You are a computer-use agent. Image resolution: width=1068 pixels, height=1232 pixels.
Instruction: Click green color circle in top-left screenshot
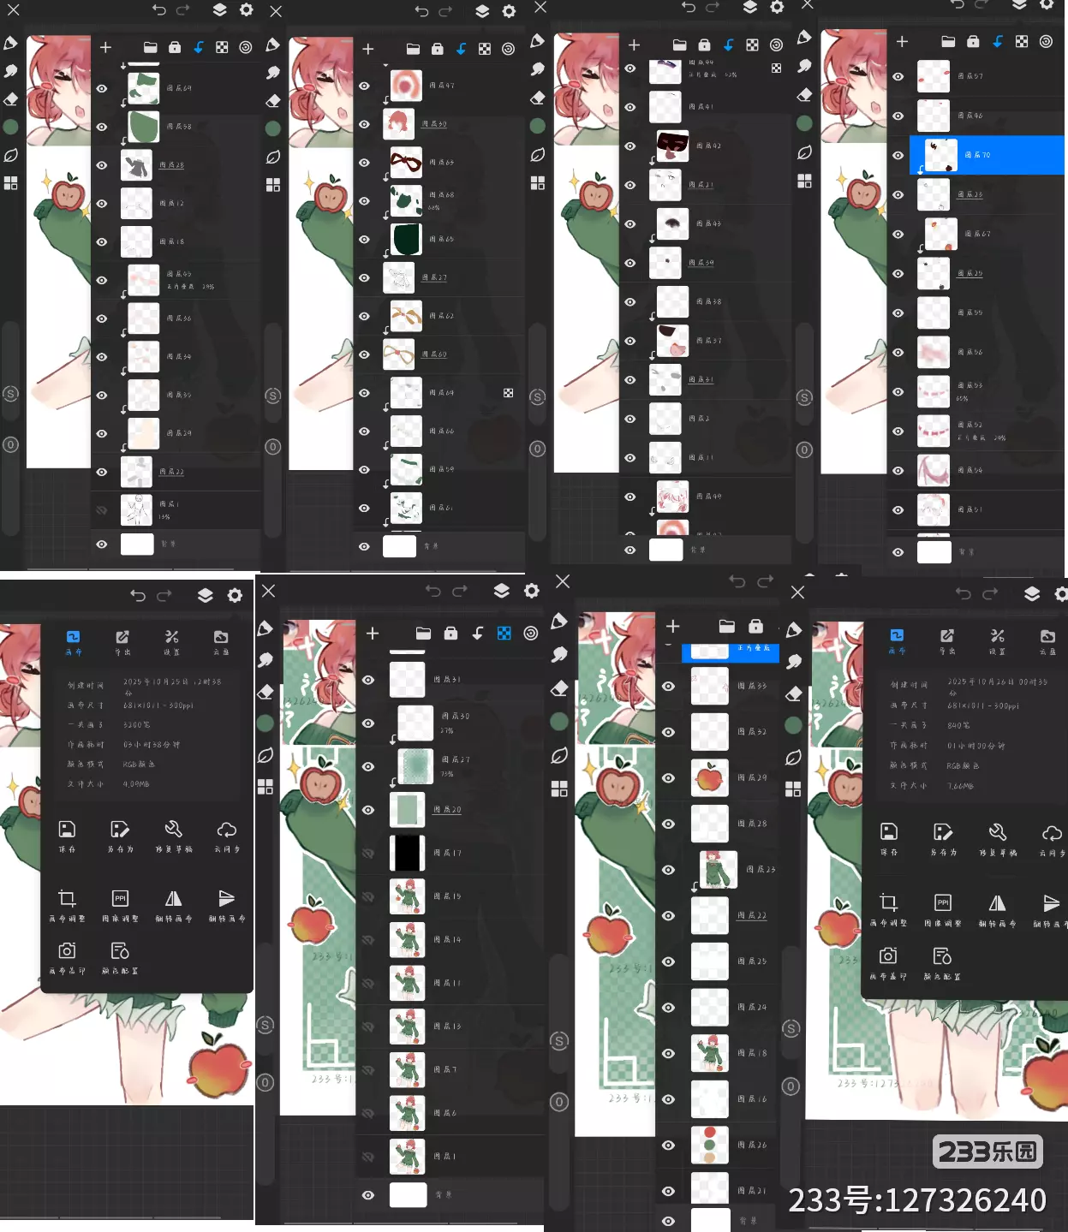pyautogui.click(x=10, y=127)
